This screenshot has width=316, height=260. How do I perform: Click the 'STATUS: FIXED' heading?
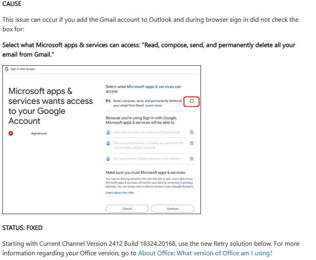click(x=23, y=228)
